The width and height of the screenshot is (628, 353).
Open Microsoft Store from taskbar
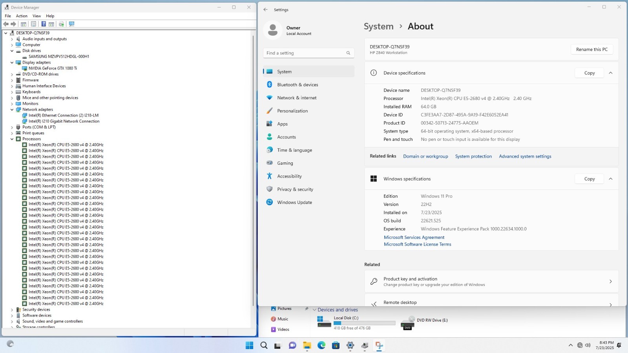[x=336, y=345]
